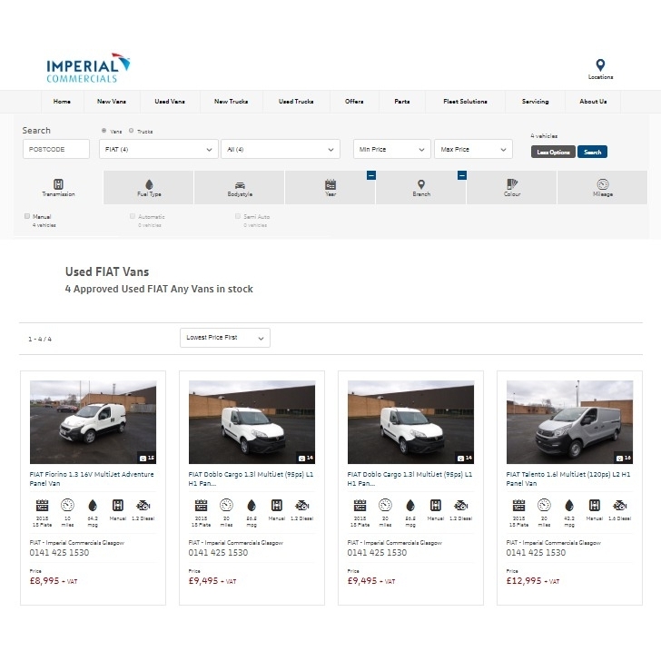The height and width of the screenshot is (661, 661).
Task: Open the Transmission filter tab icon
Action: point(58,183)
